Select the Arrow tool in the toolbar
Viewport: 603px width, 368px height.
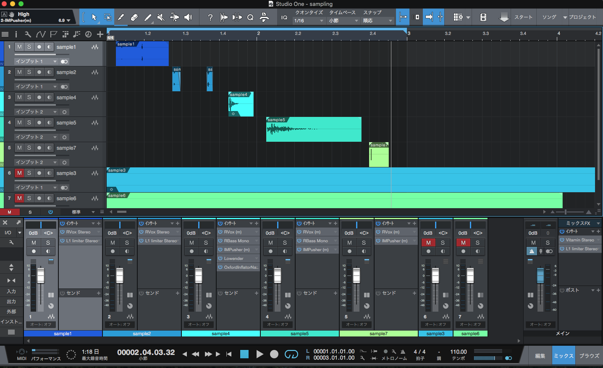(94, 17)
